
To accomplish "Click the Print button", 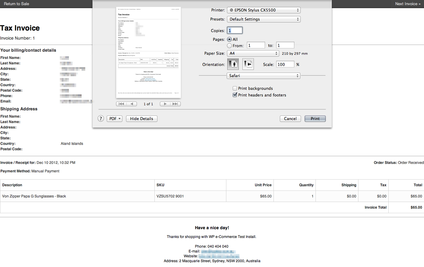I will [315, 119].
